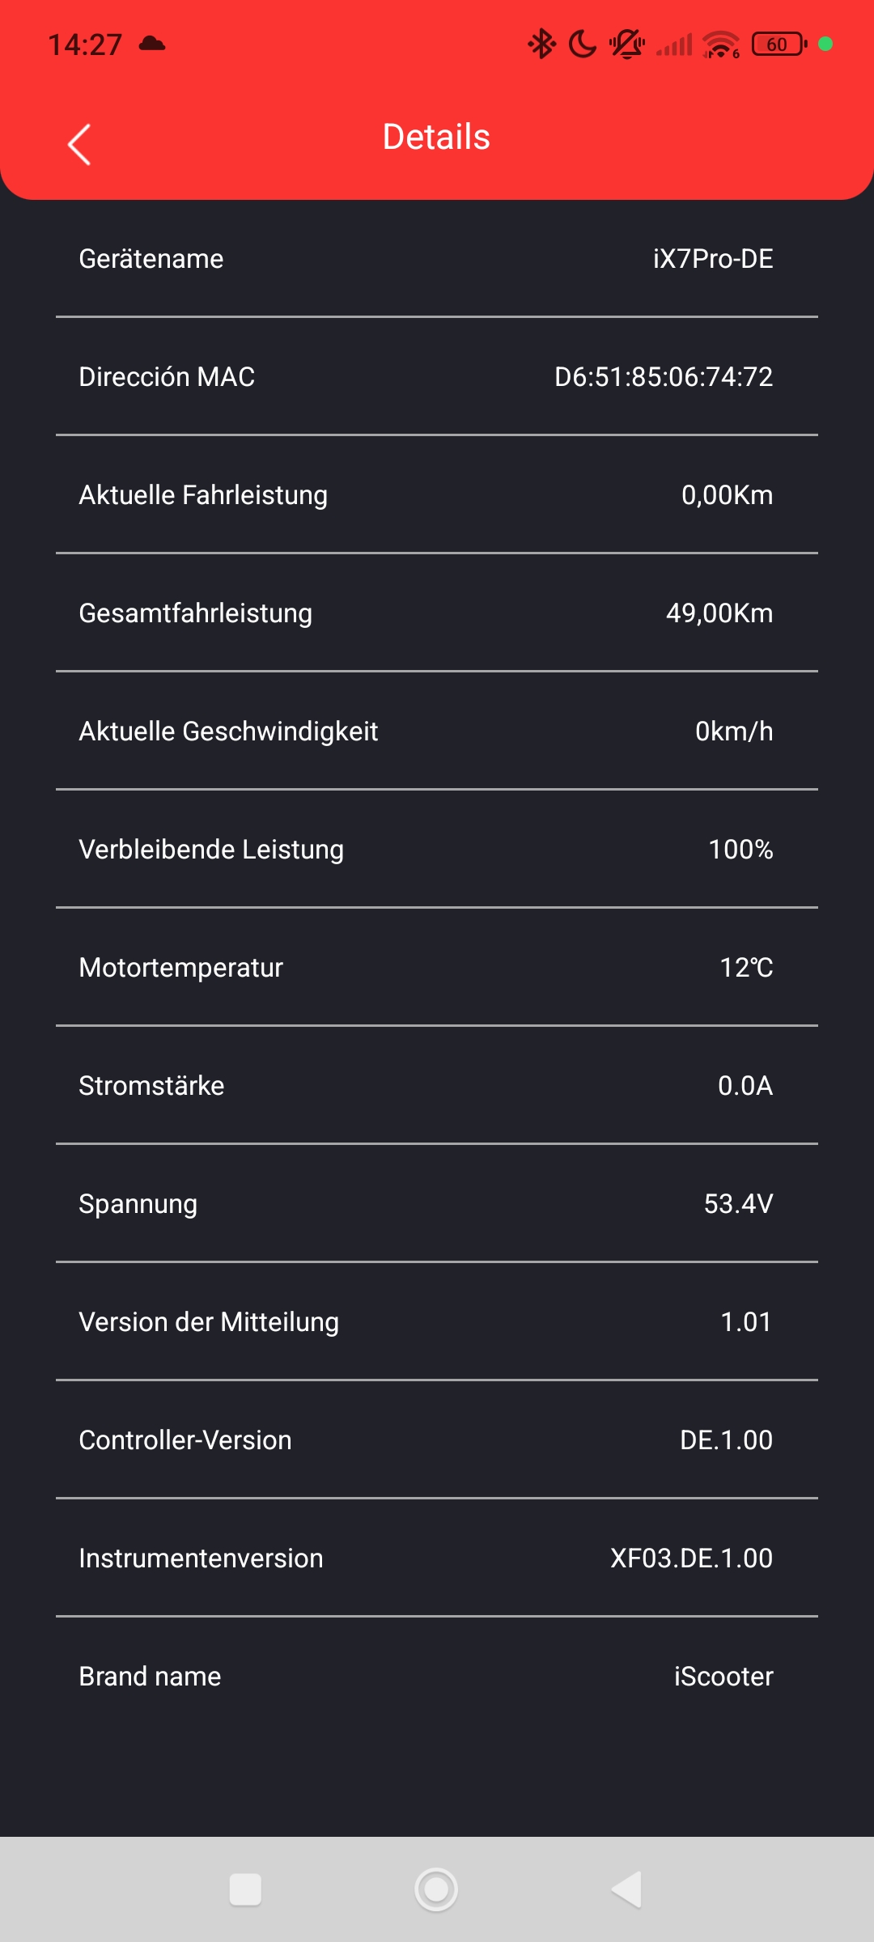Select the Controller-Version row
874x1942 pixels.
click(x=437, y=1440)
